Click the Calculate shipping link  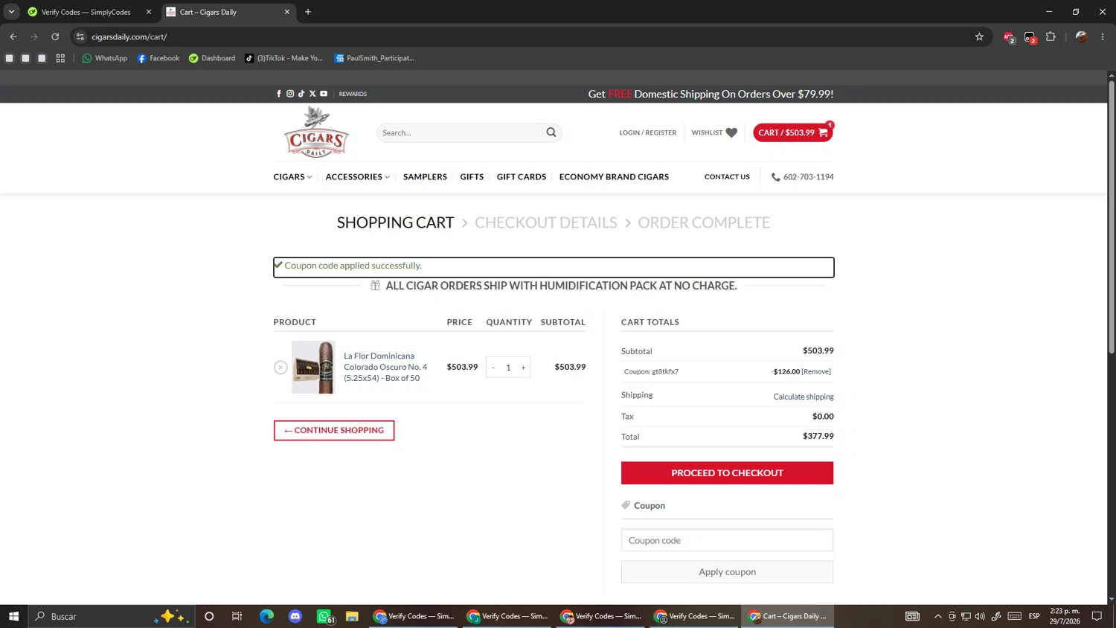[804, 397]
